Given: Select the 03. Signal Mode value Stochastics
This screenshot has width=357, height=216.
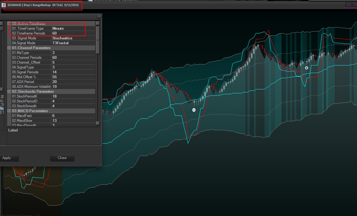Looking at the screenshot, I should click(x=73, y=38).
